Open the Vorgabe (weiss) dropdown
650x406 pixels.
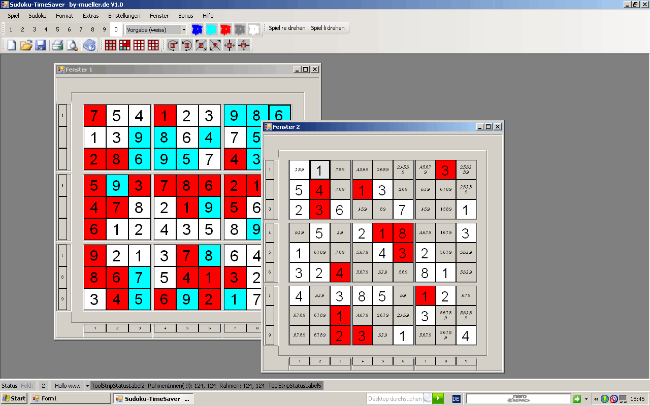[184, 30]
